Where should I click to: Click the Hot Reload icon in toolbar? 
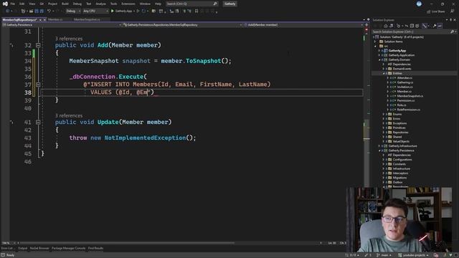pyautogui.click(x=143, y=11)
